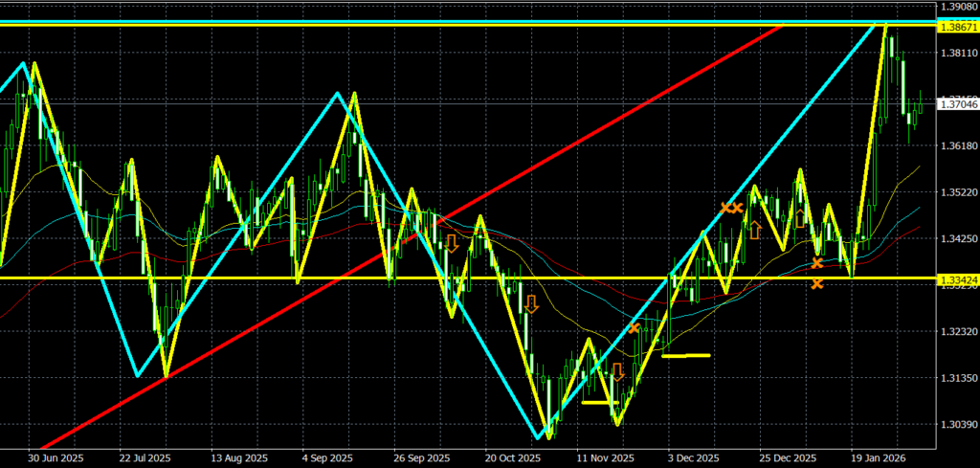The height and width of the screenshot is (468, 980).
Task: Click the orange up arrow above 25 Dec 2025
Action: tap(800, 218)
